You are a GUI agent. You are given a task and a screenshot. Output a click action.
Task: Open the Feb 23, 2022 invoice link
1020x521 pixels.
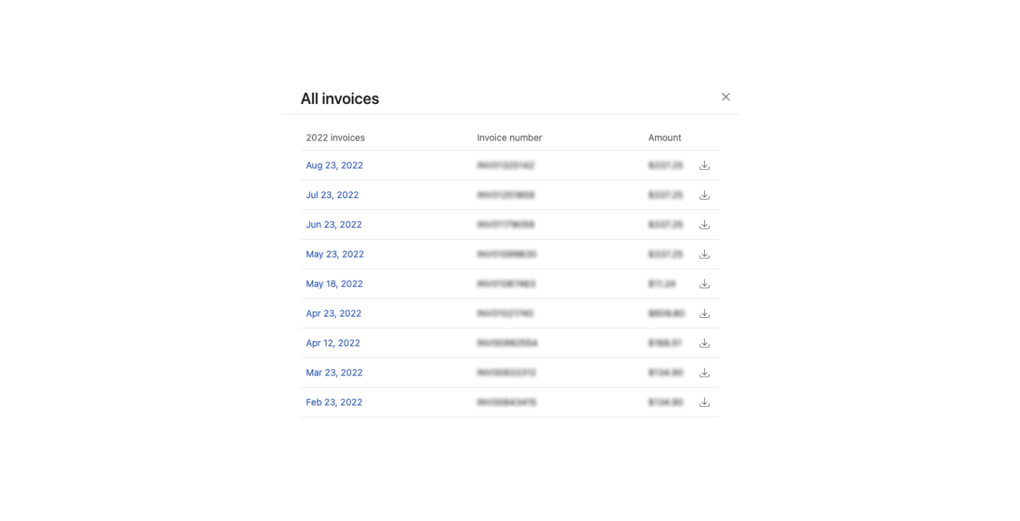tap(334, 403)
